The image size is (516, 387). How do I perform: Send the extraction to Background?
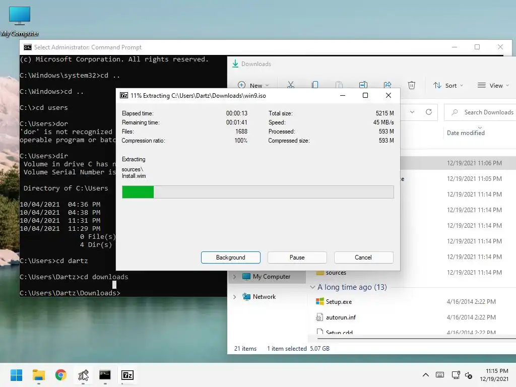(231, 257)
